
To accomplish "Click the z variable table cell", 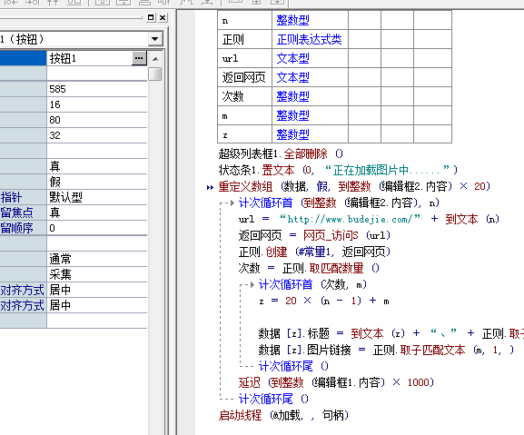I will click(244, 134).
